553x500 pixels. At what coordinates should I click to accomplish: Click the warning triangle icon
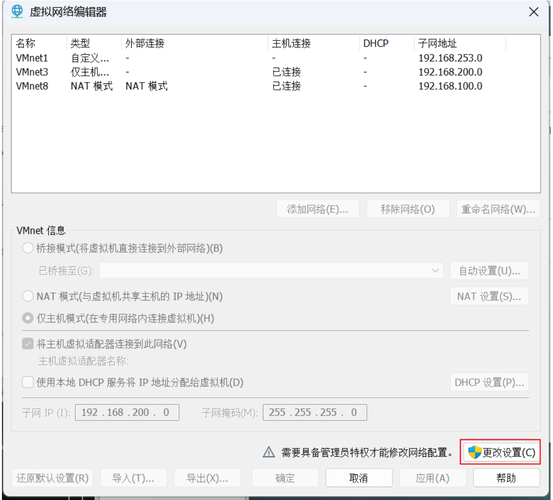pos(269,452)
